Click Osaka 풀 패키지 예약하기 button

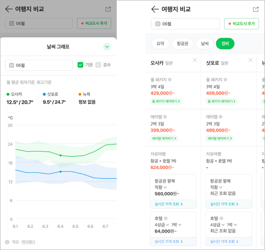coord(166,101)
